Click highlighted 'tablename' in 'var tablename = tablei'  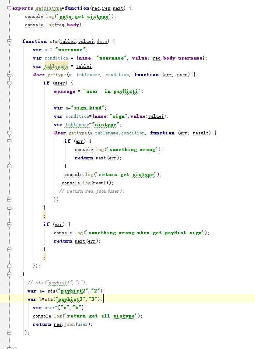pyautogui.click(x=56, y=66)
